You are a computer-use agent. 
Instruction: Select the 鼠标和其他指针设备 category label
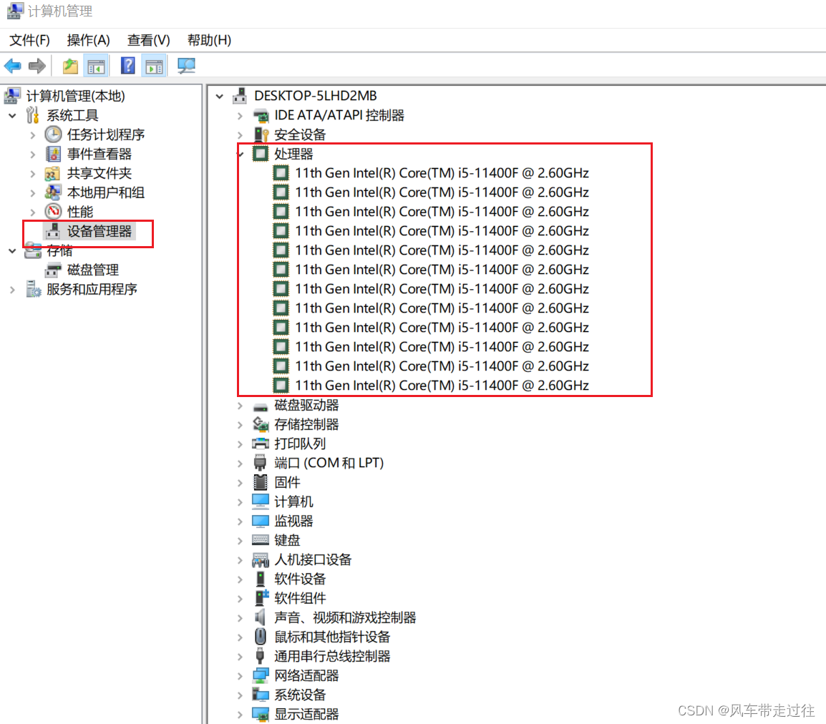pos(332,637)
